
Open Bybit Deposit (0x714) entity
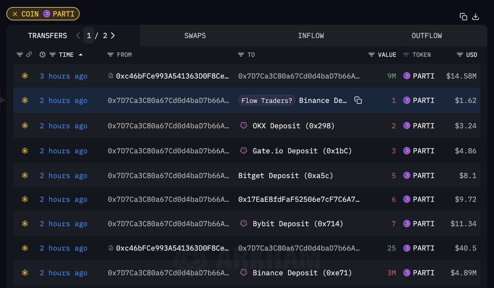coord(298,224)
